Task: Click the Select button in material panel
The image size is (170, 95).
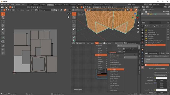Action: coord(157,56)
